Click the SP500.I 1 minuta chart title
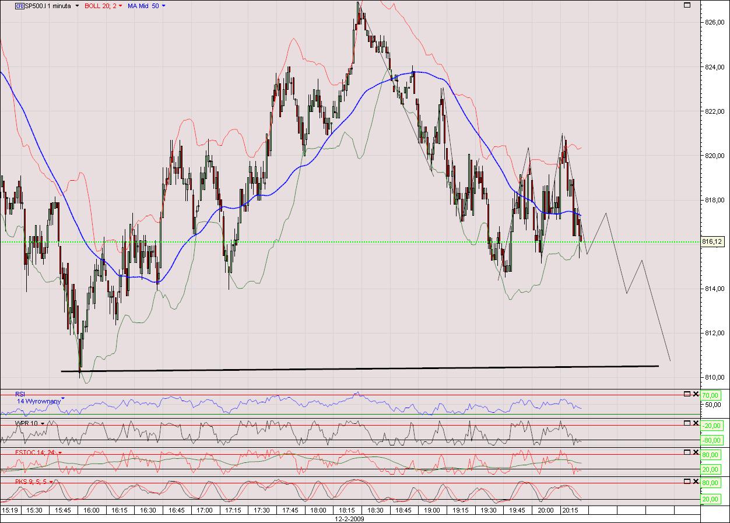 [48, 6]
